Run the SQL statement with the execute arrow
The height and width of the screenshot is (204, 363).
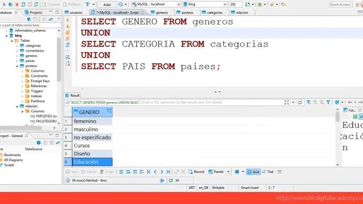[x=68, y=20]
